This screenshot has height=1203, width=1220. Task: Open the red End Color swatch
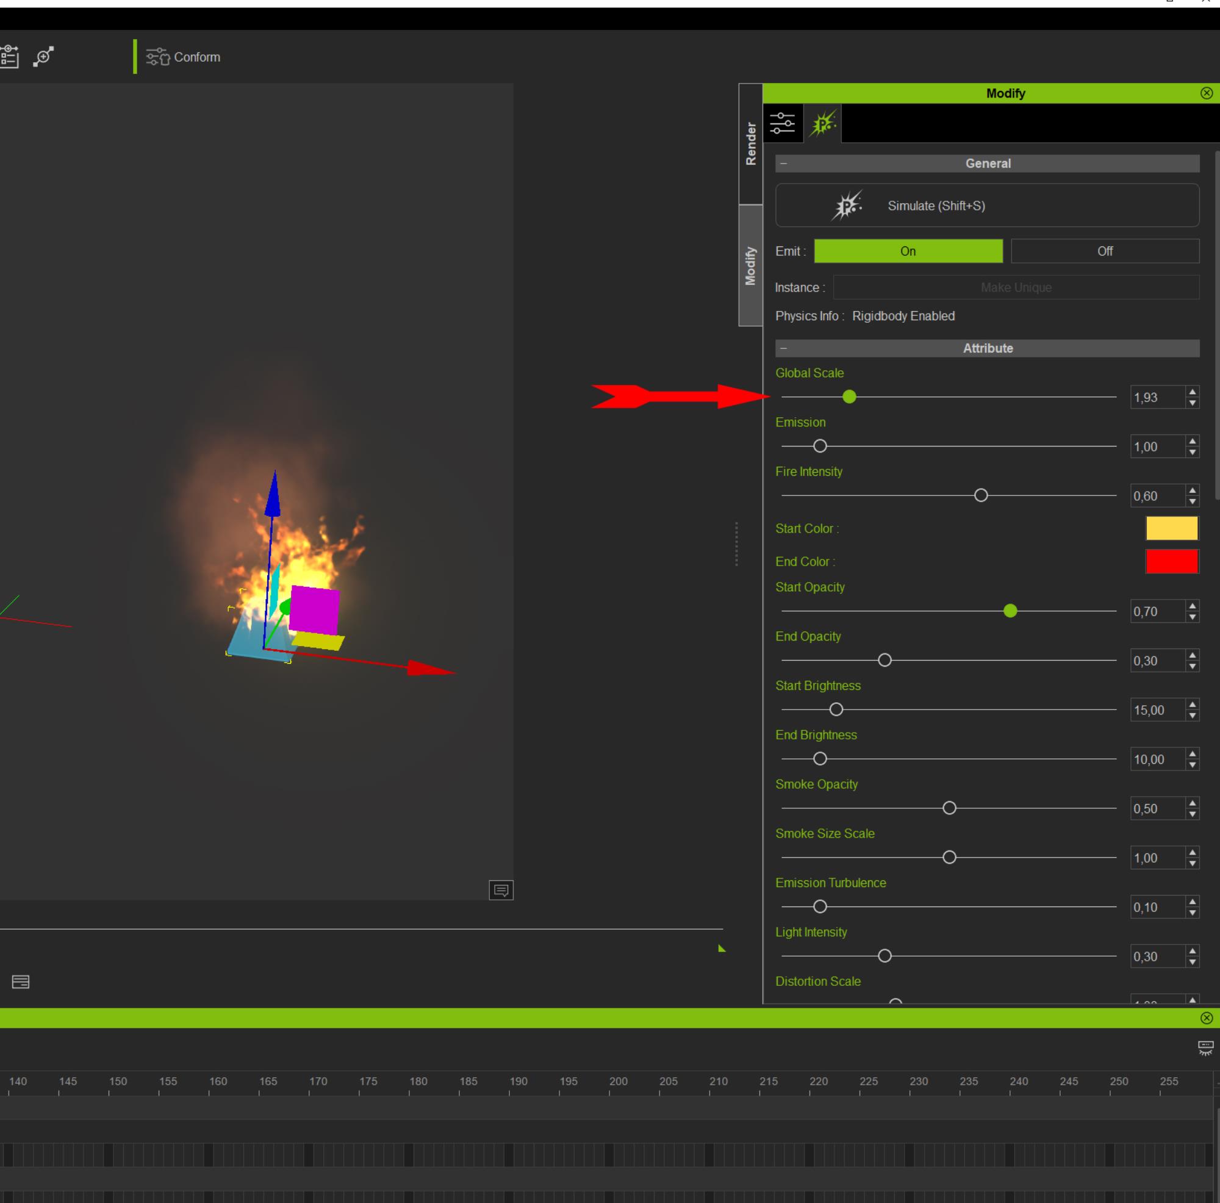1171,561
